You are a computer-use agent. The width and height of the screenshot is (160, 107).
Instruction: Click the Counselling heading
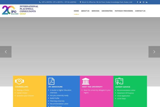pyautogui.click(x=22, y=87)
